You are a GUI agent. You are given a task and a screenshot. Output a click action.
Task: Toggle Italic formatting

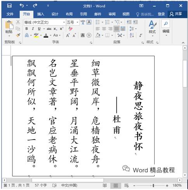(33, 29)
